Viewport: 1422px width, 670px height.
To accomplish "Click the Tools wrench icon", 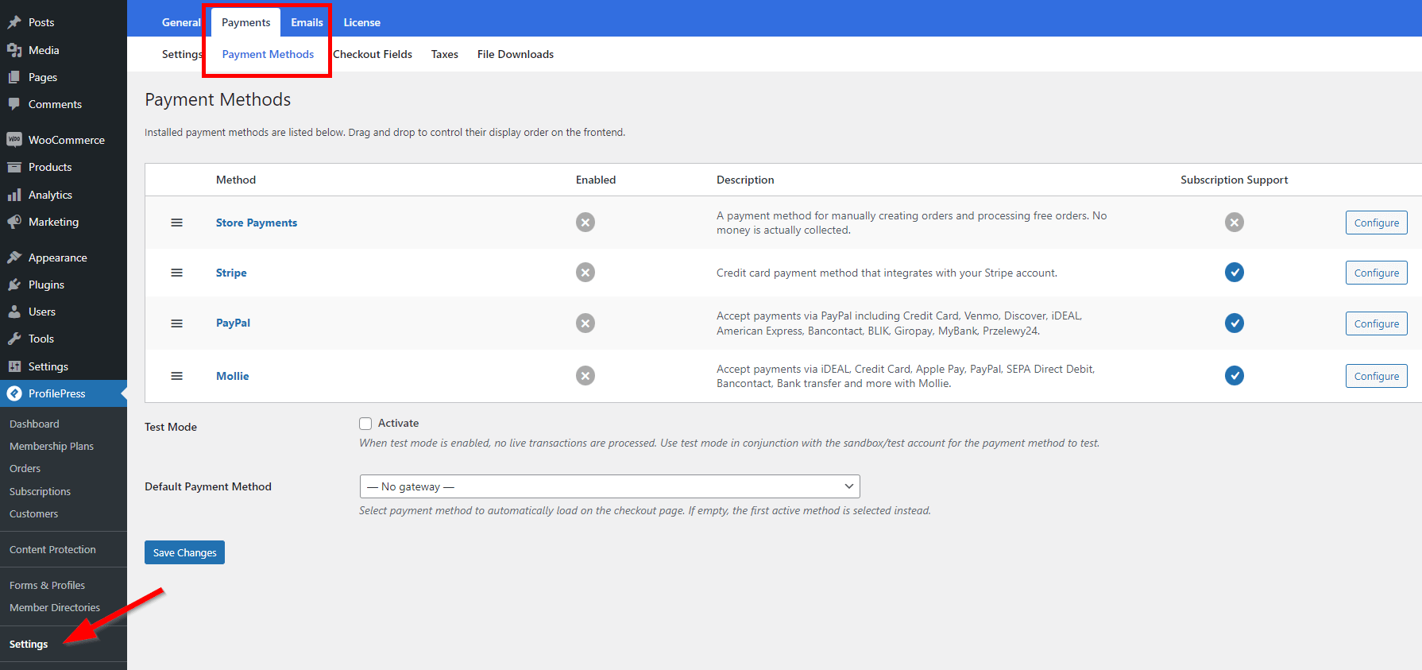I will click(x=14, y=339).
